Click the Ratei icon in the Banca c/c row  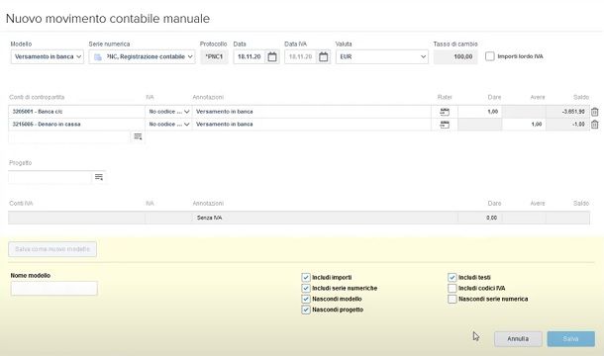[445, 112]
